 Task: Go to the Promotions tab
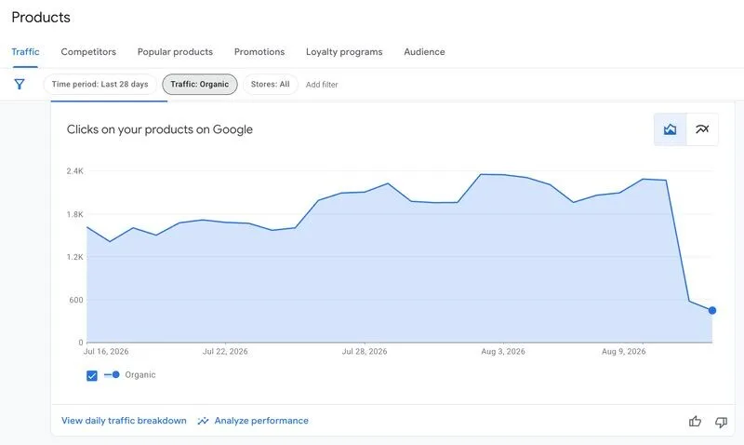click(x=259, y=52)
